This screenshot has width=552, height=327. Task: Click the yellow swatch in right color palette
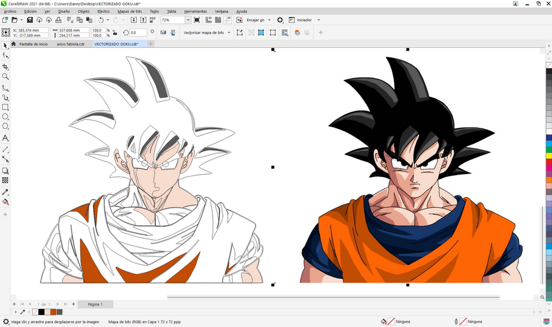pos(549,155)
